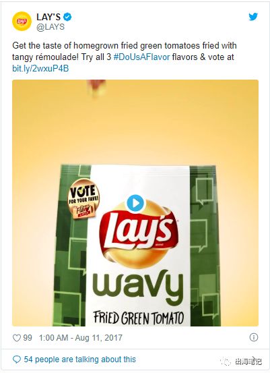Click the Vote For Your Fave badge
Image resolution: width=270 pixels, height=373 pixels.
(x=83, y=199)
